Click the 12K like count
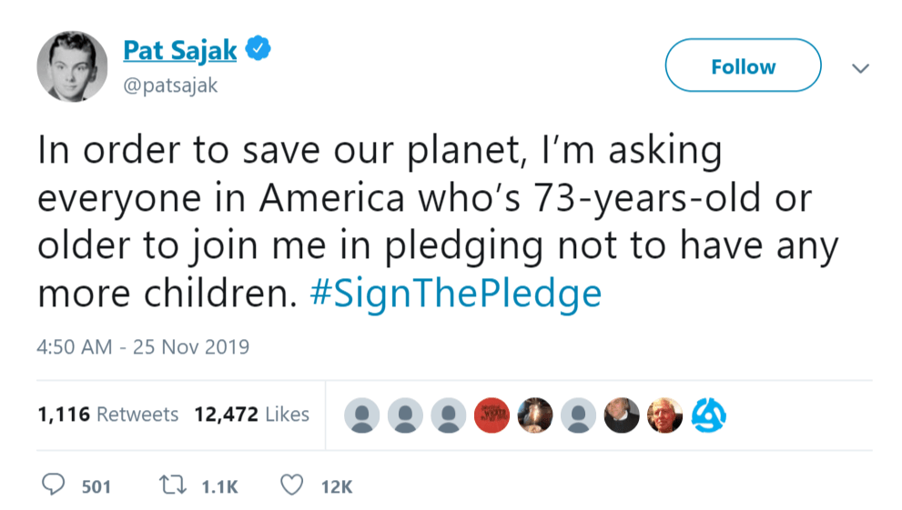The image size is (902, 510). point(337,487)
